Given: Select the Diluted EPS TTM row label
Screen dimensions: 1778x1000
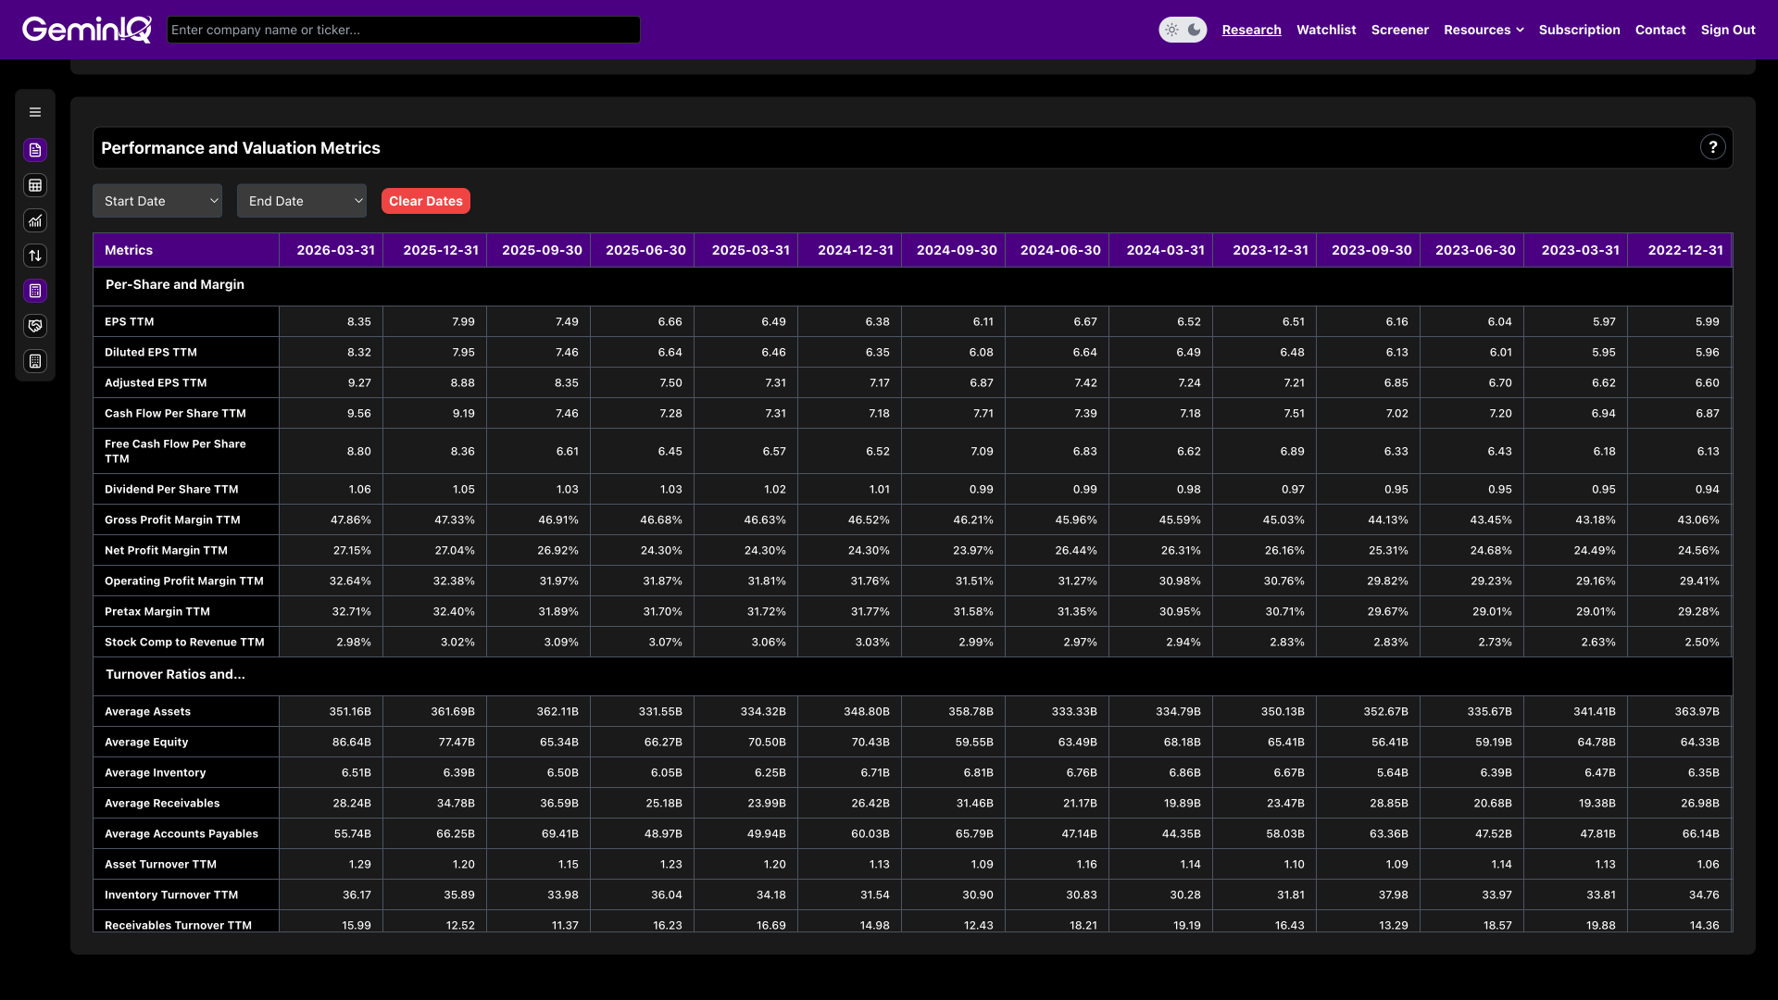Looking at the screenshot, I should [151, 353].
